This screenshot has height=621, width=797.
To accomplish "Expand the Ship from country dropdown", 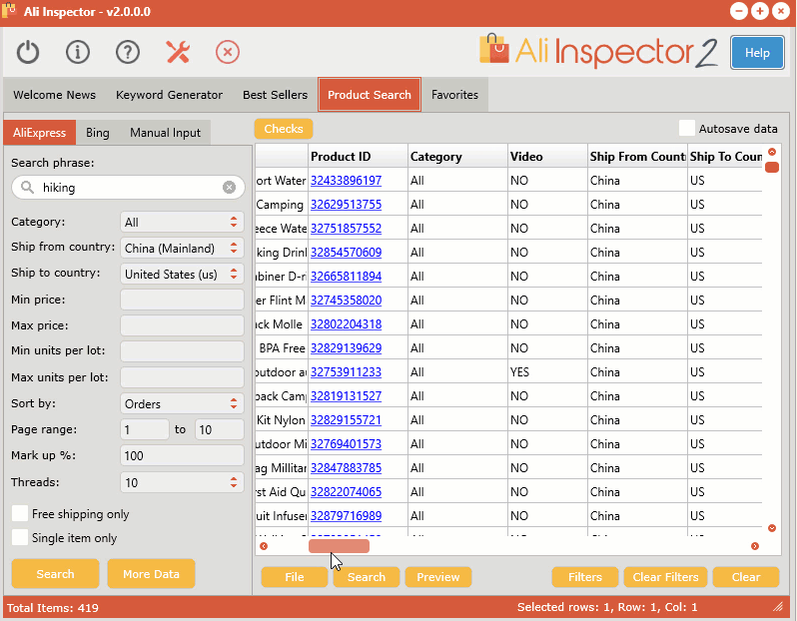I will click(182, 248).
